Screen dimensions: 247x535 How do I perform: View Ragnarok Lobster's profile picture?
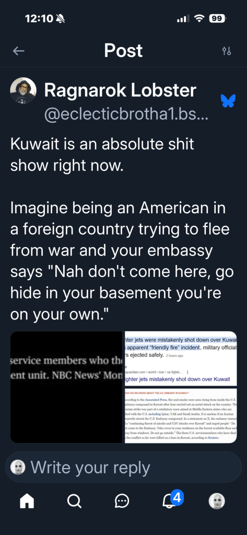23,91
